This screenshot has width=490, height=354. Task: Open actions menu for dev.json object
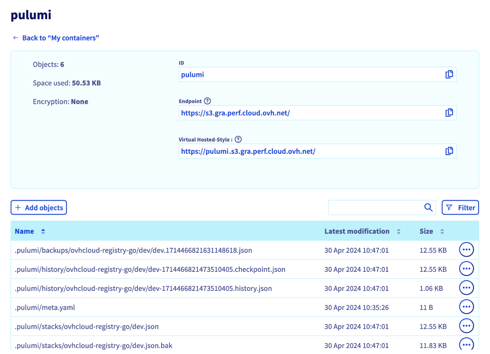pos(466,326)
